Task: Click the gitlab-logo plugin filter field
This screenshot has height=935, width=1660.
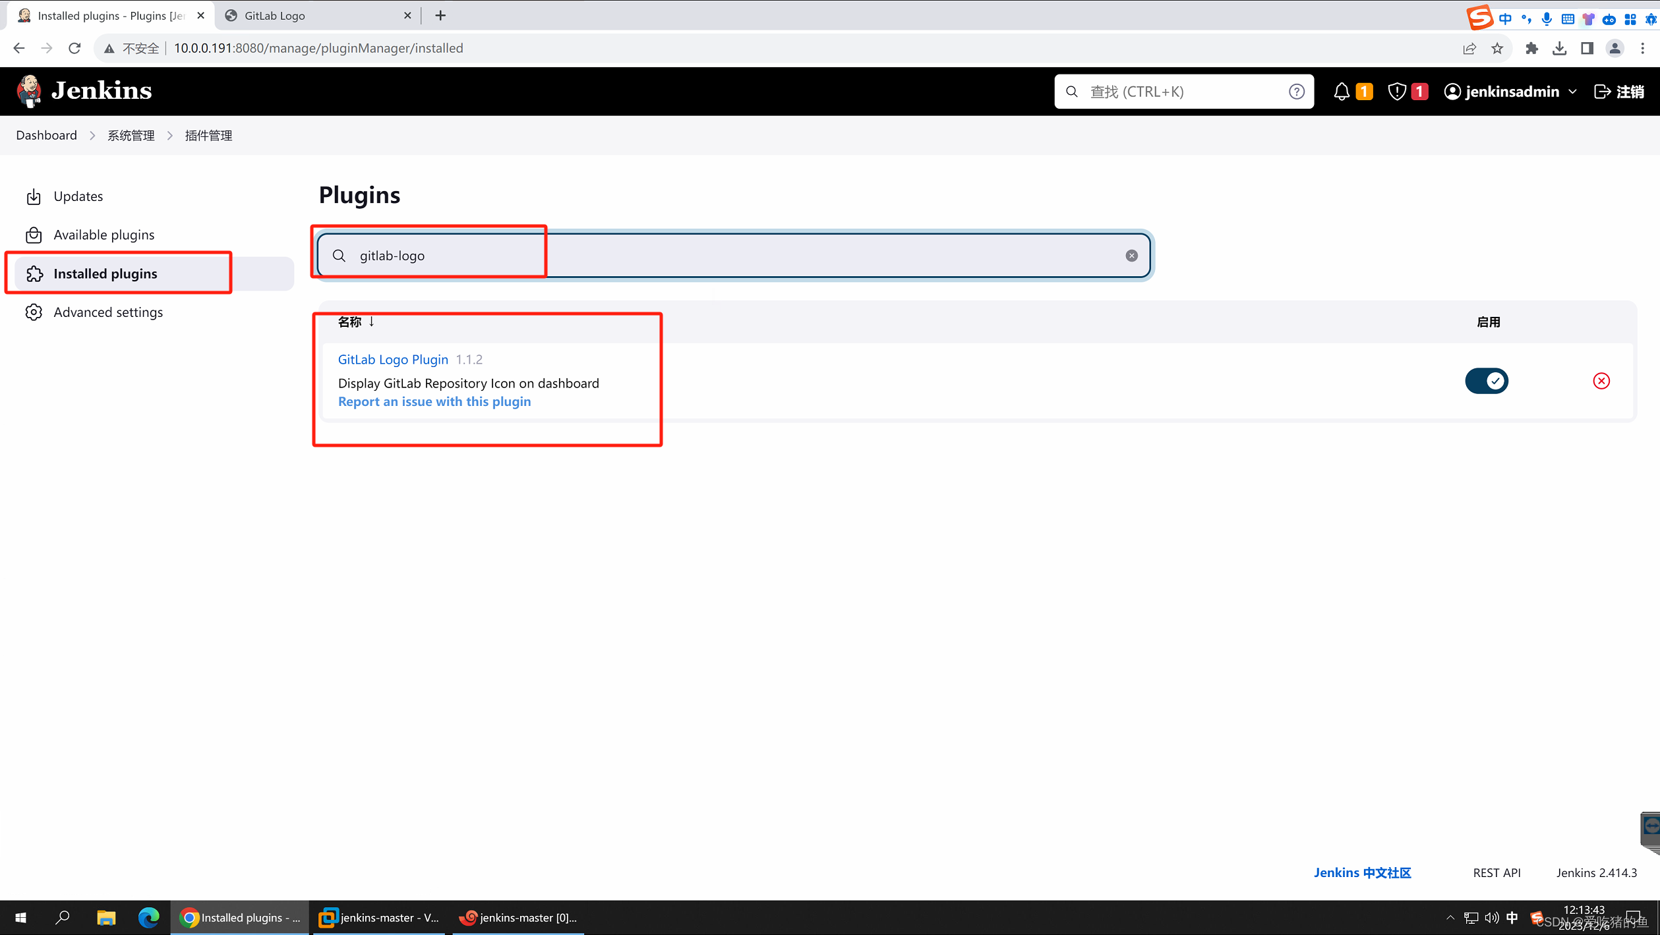Action: [x=734, y=256]
